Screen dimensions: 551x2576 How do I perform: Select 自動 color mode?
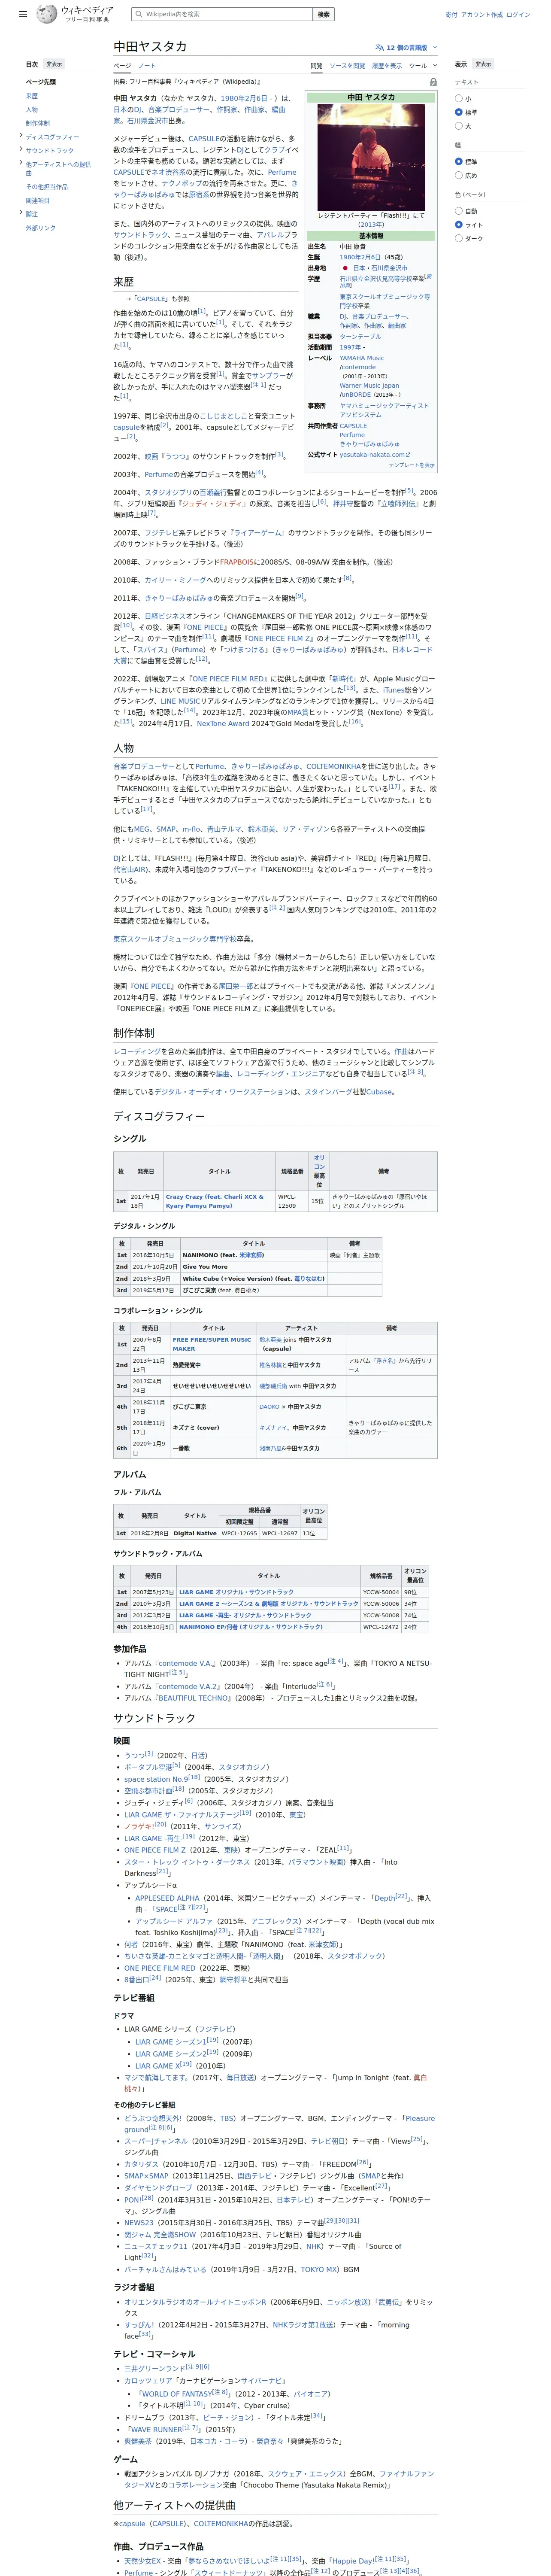pos(459,211)
